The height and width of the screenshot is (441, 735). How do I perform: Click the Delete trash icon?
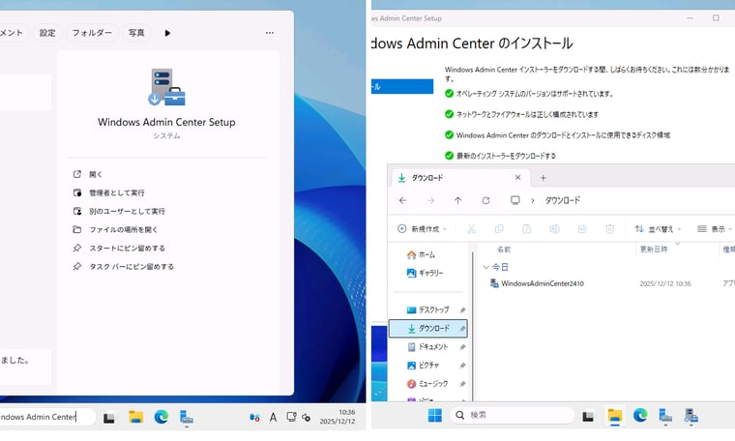pos(609,228)
